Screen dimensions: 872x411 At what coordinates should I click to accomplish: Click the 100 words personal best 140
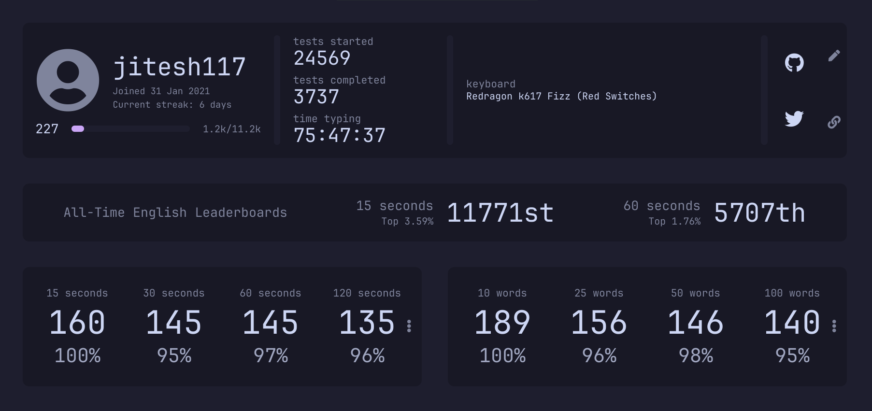point(792,323)
